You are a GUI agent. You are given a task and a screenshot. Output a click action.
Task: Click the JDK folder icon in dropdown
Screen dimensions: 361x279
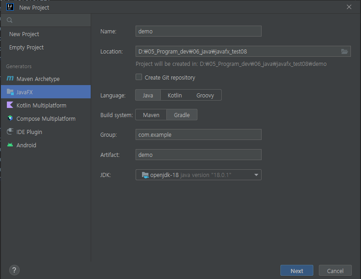[x=145, y=175]
